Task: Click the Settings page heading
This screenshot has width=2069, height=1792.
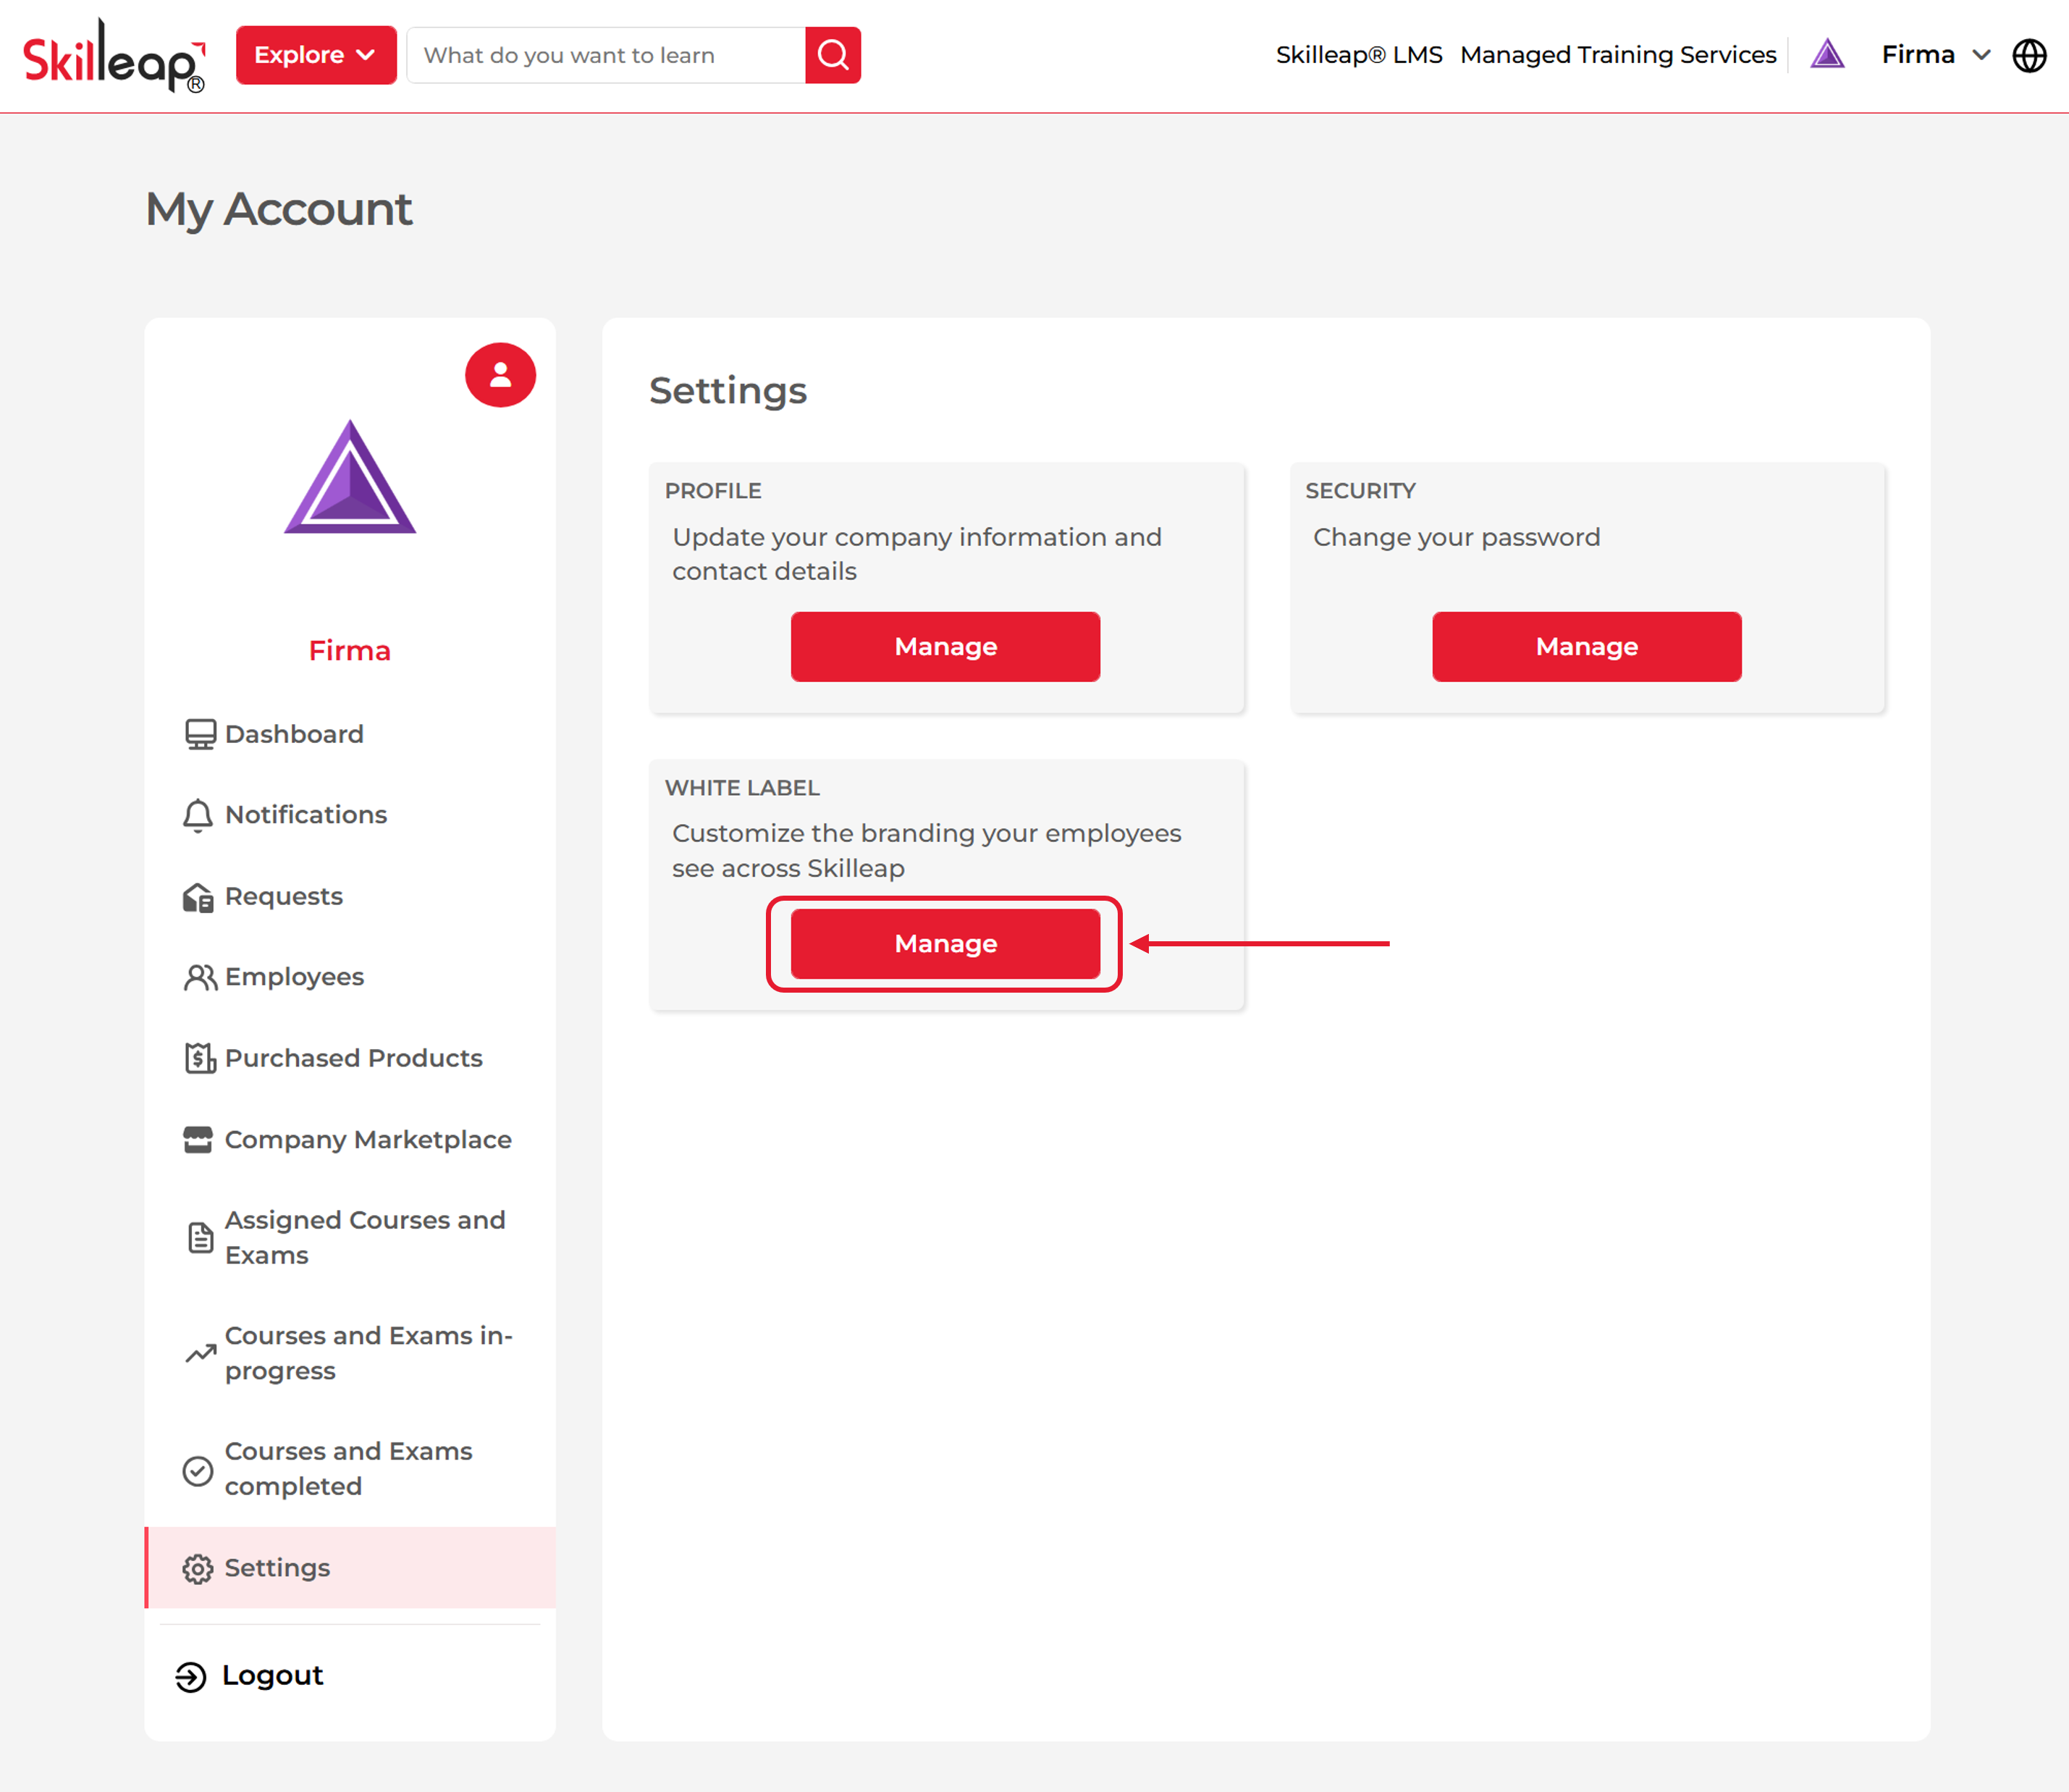Action: pyautogui.click(x=728, y=391)
